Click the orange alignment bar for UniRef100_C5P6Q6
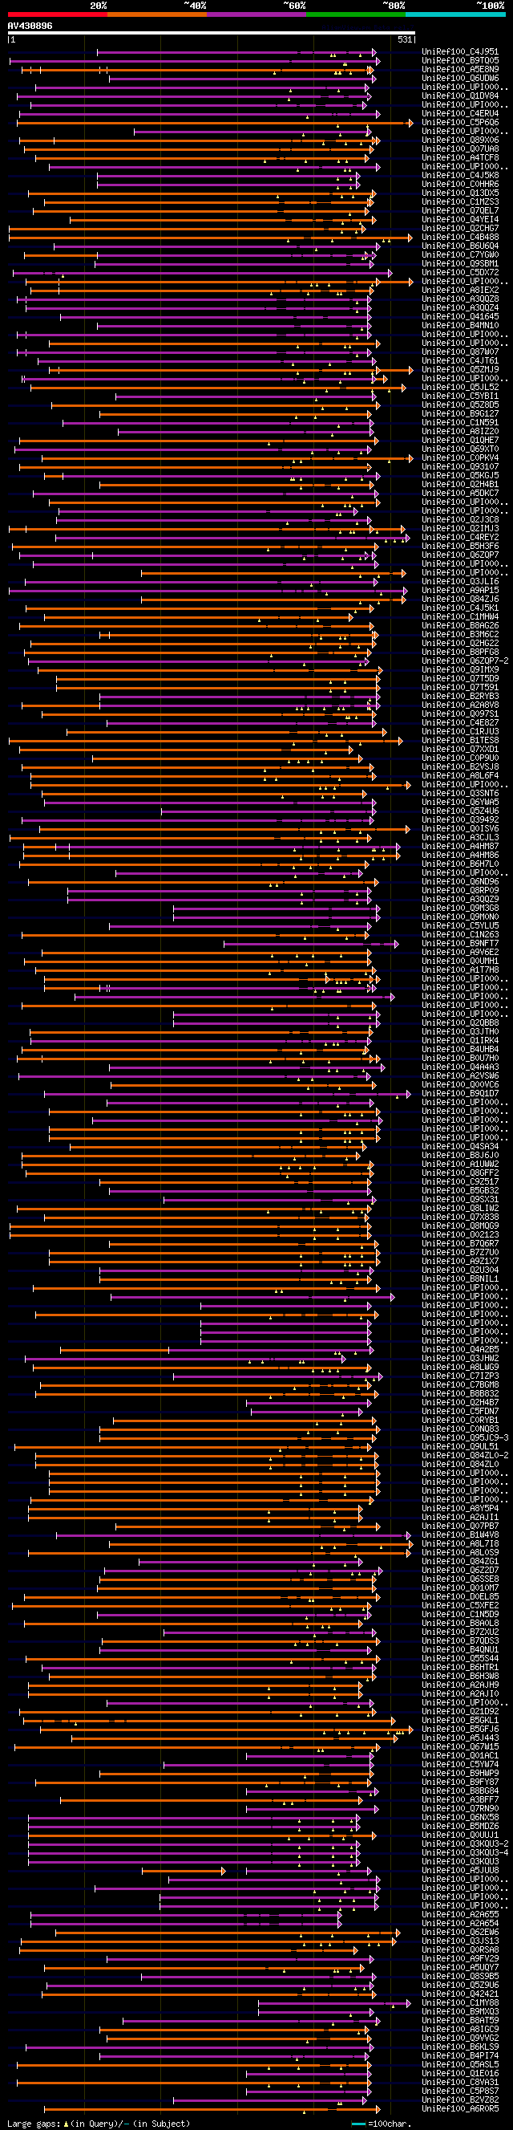This screenshot has height=2130, width=513. click(x=215, y=122)
